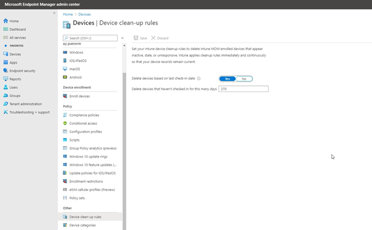The width and height of the screenshot is (372, 230).
Task: Collapse the Devices menu blade
Action: tap(123, 38)
